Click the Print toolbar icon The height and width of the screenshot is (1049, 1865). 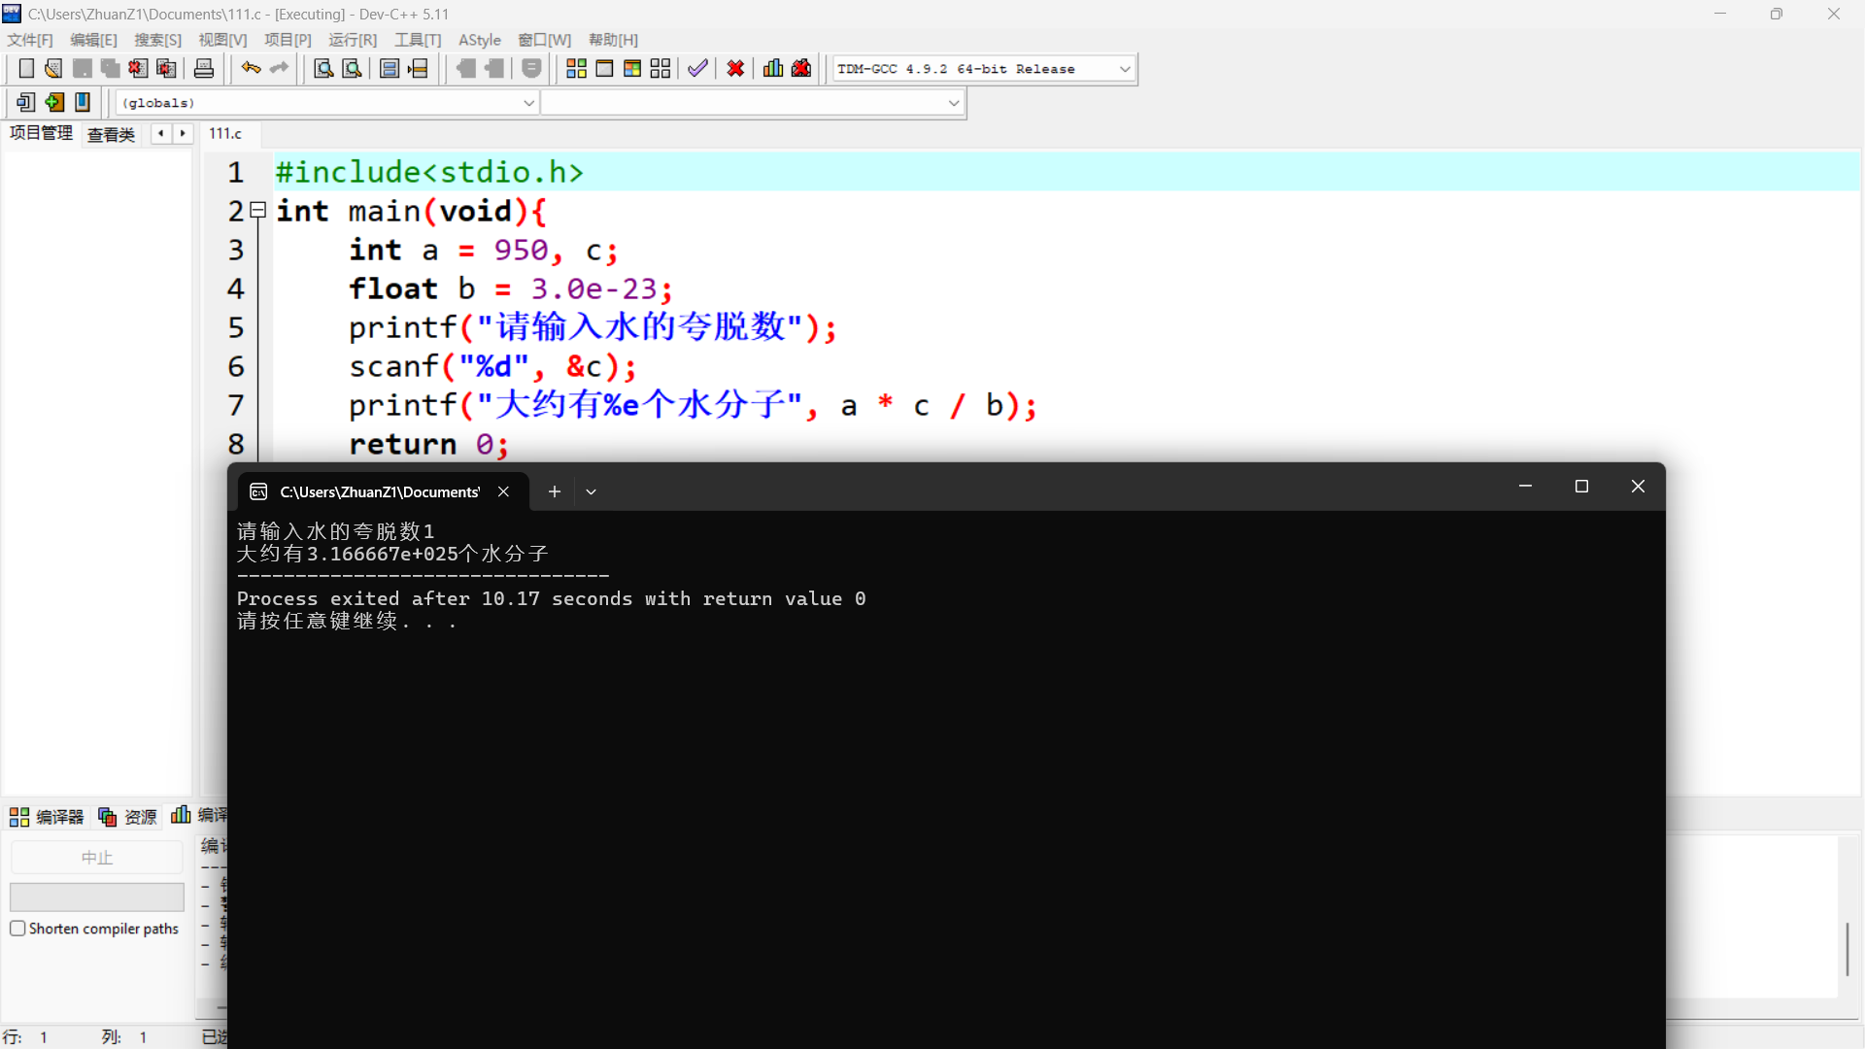pos(204,68)
